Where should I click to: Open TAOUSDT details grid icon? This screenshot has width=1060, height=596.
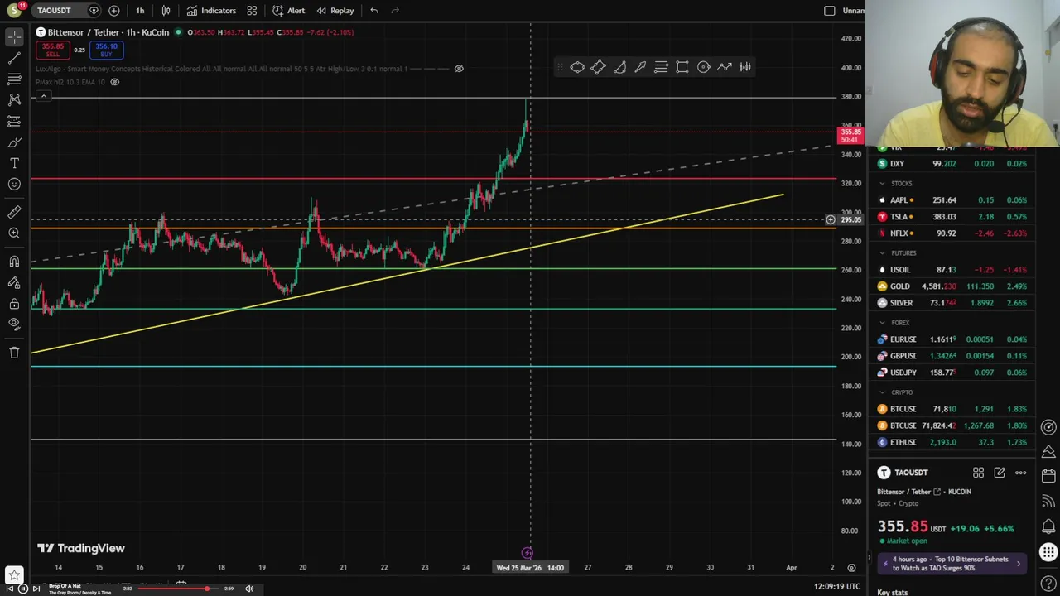[x=978, y=473]
